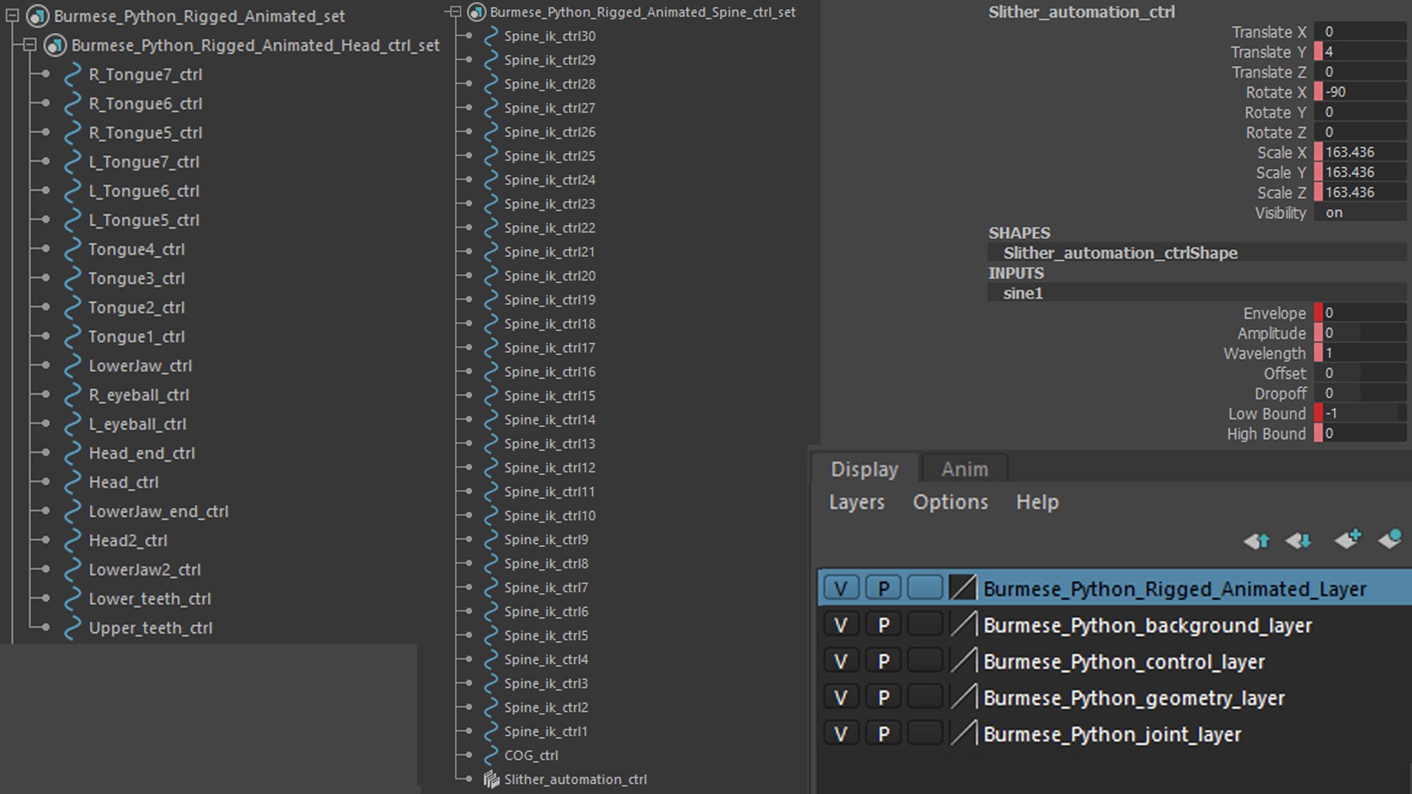Click color swatch of Burmese_Python_joint_layer

[x=963, y=734]
